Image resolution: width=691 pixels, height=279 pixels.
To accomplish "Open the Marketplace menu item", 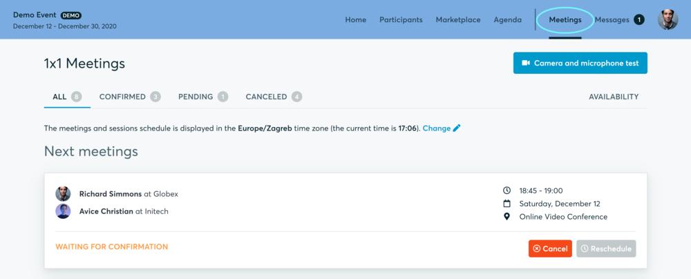I will coord(458,20).
